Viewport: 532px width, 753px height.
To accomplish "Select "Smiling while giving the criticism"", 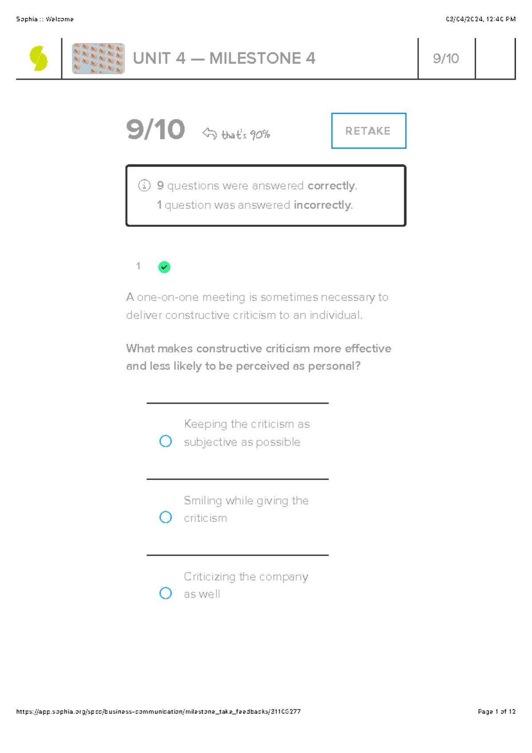I will coord(166,517).
